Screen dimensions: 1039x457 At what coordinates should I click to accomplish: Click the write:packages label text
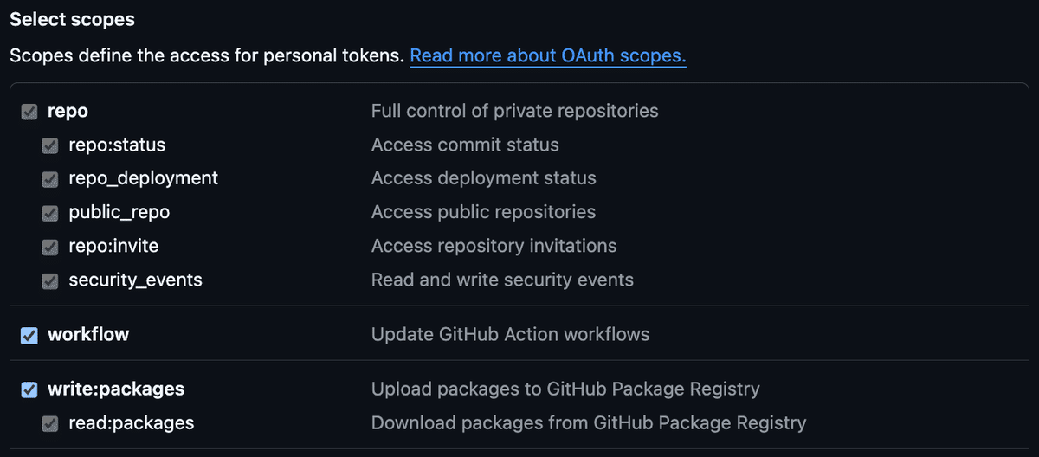[x=116, y=389]
